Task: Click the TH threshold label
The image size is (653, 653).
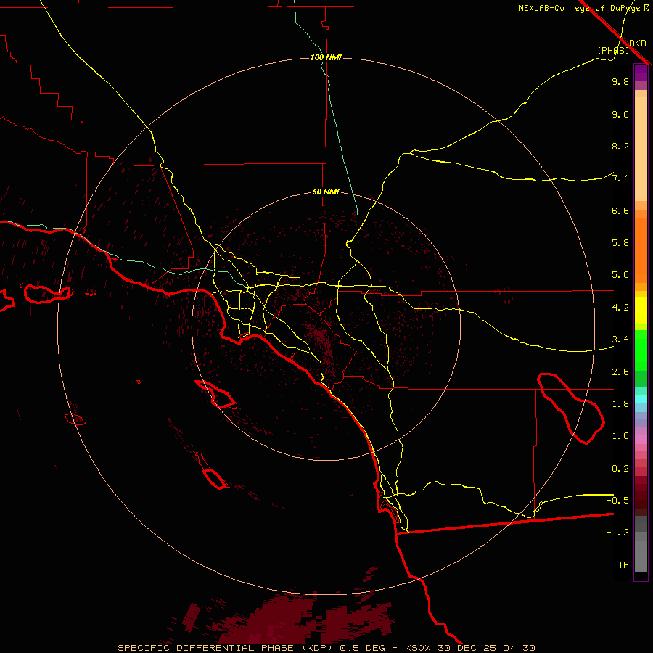Action: point(623,565)
